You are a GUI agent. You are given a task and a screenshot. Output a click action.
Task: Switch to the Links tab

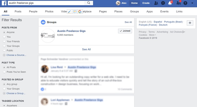tap(179, 11)
